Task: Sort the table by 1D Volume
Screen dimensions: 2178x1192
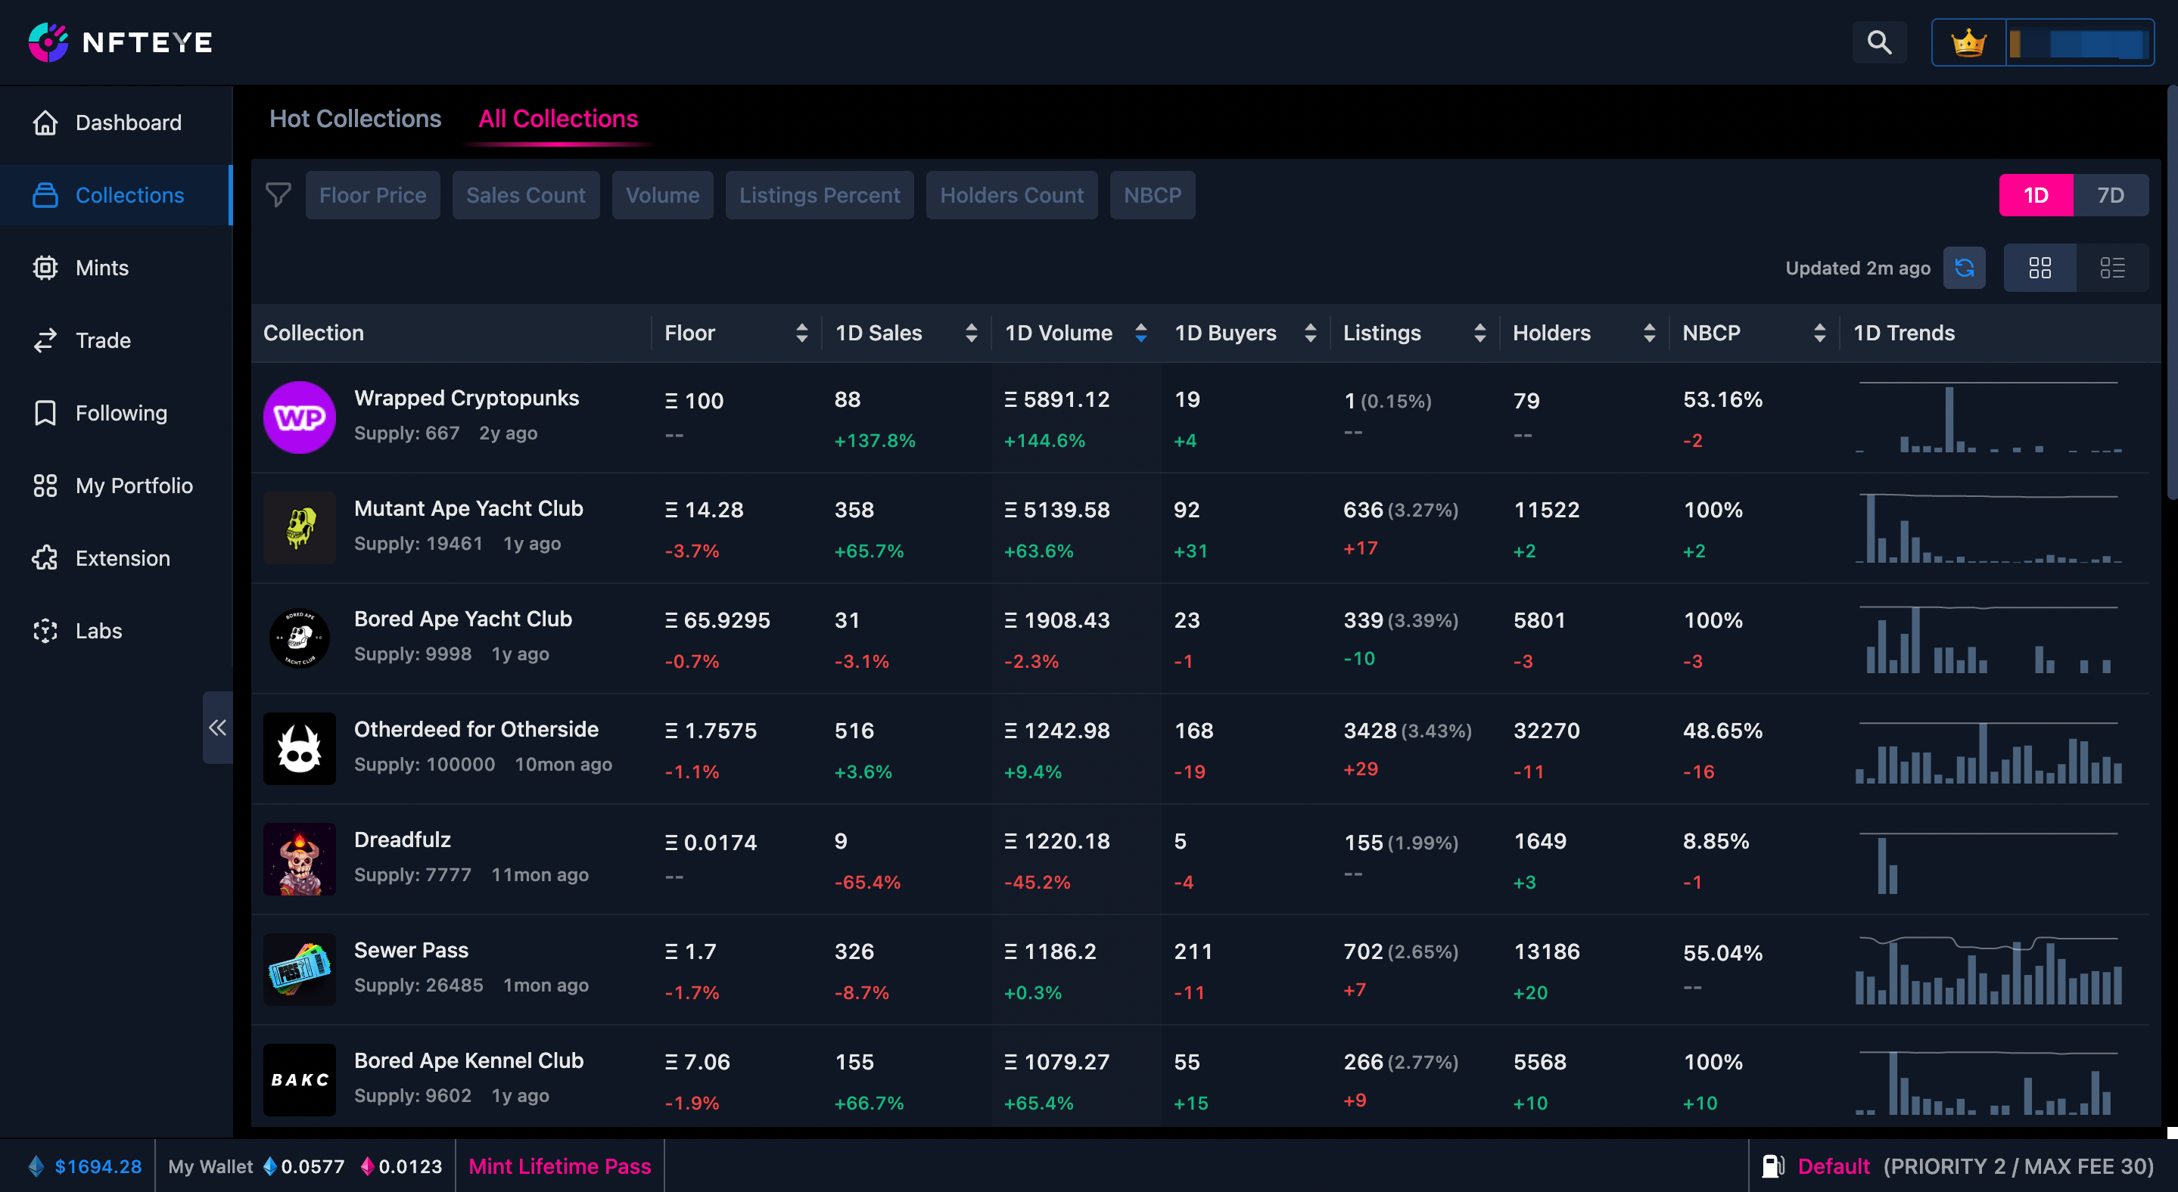Action: (1140, 333)
